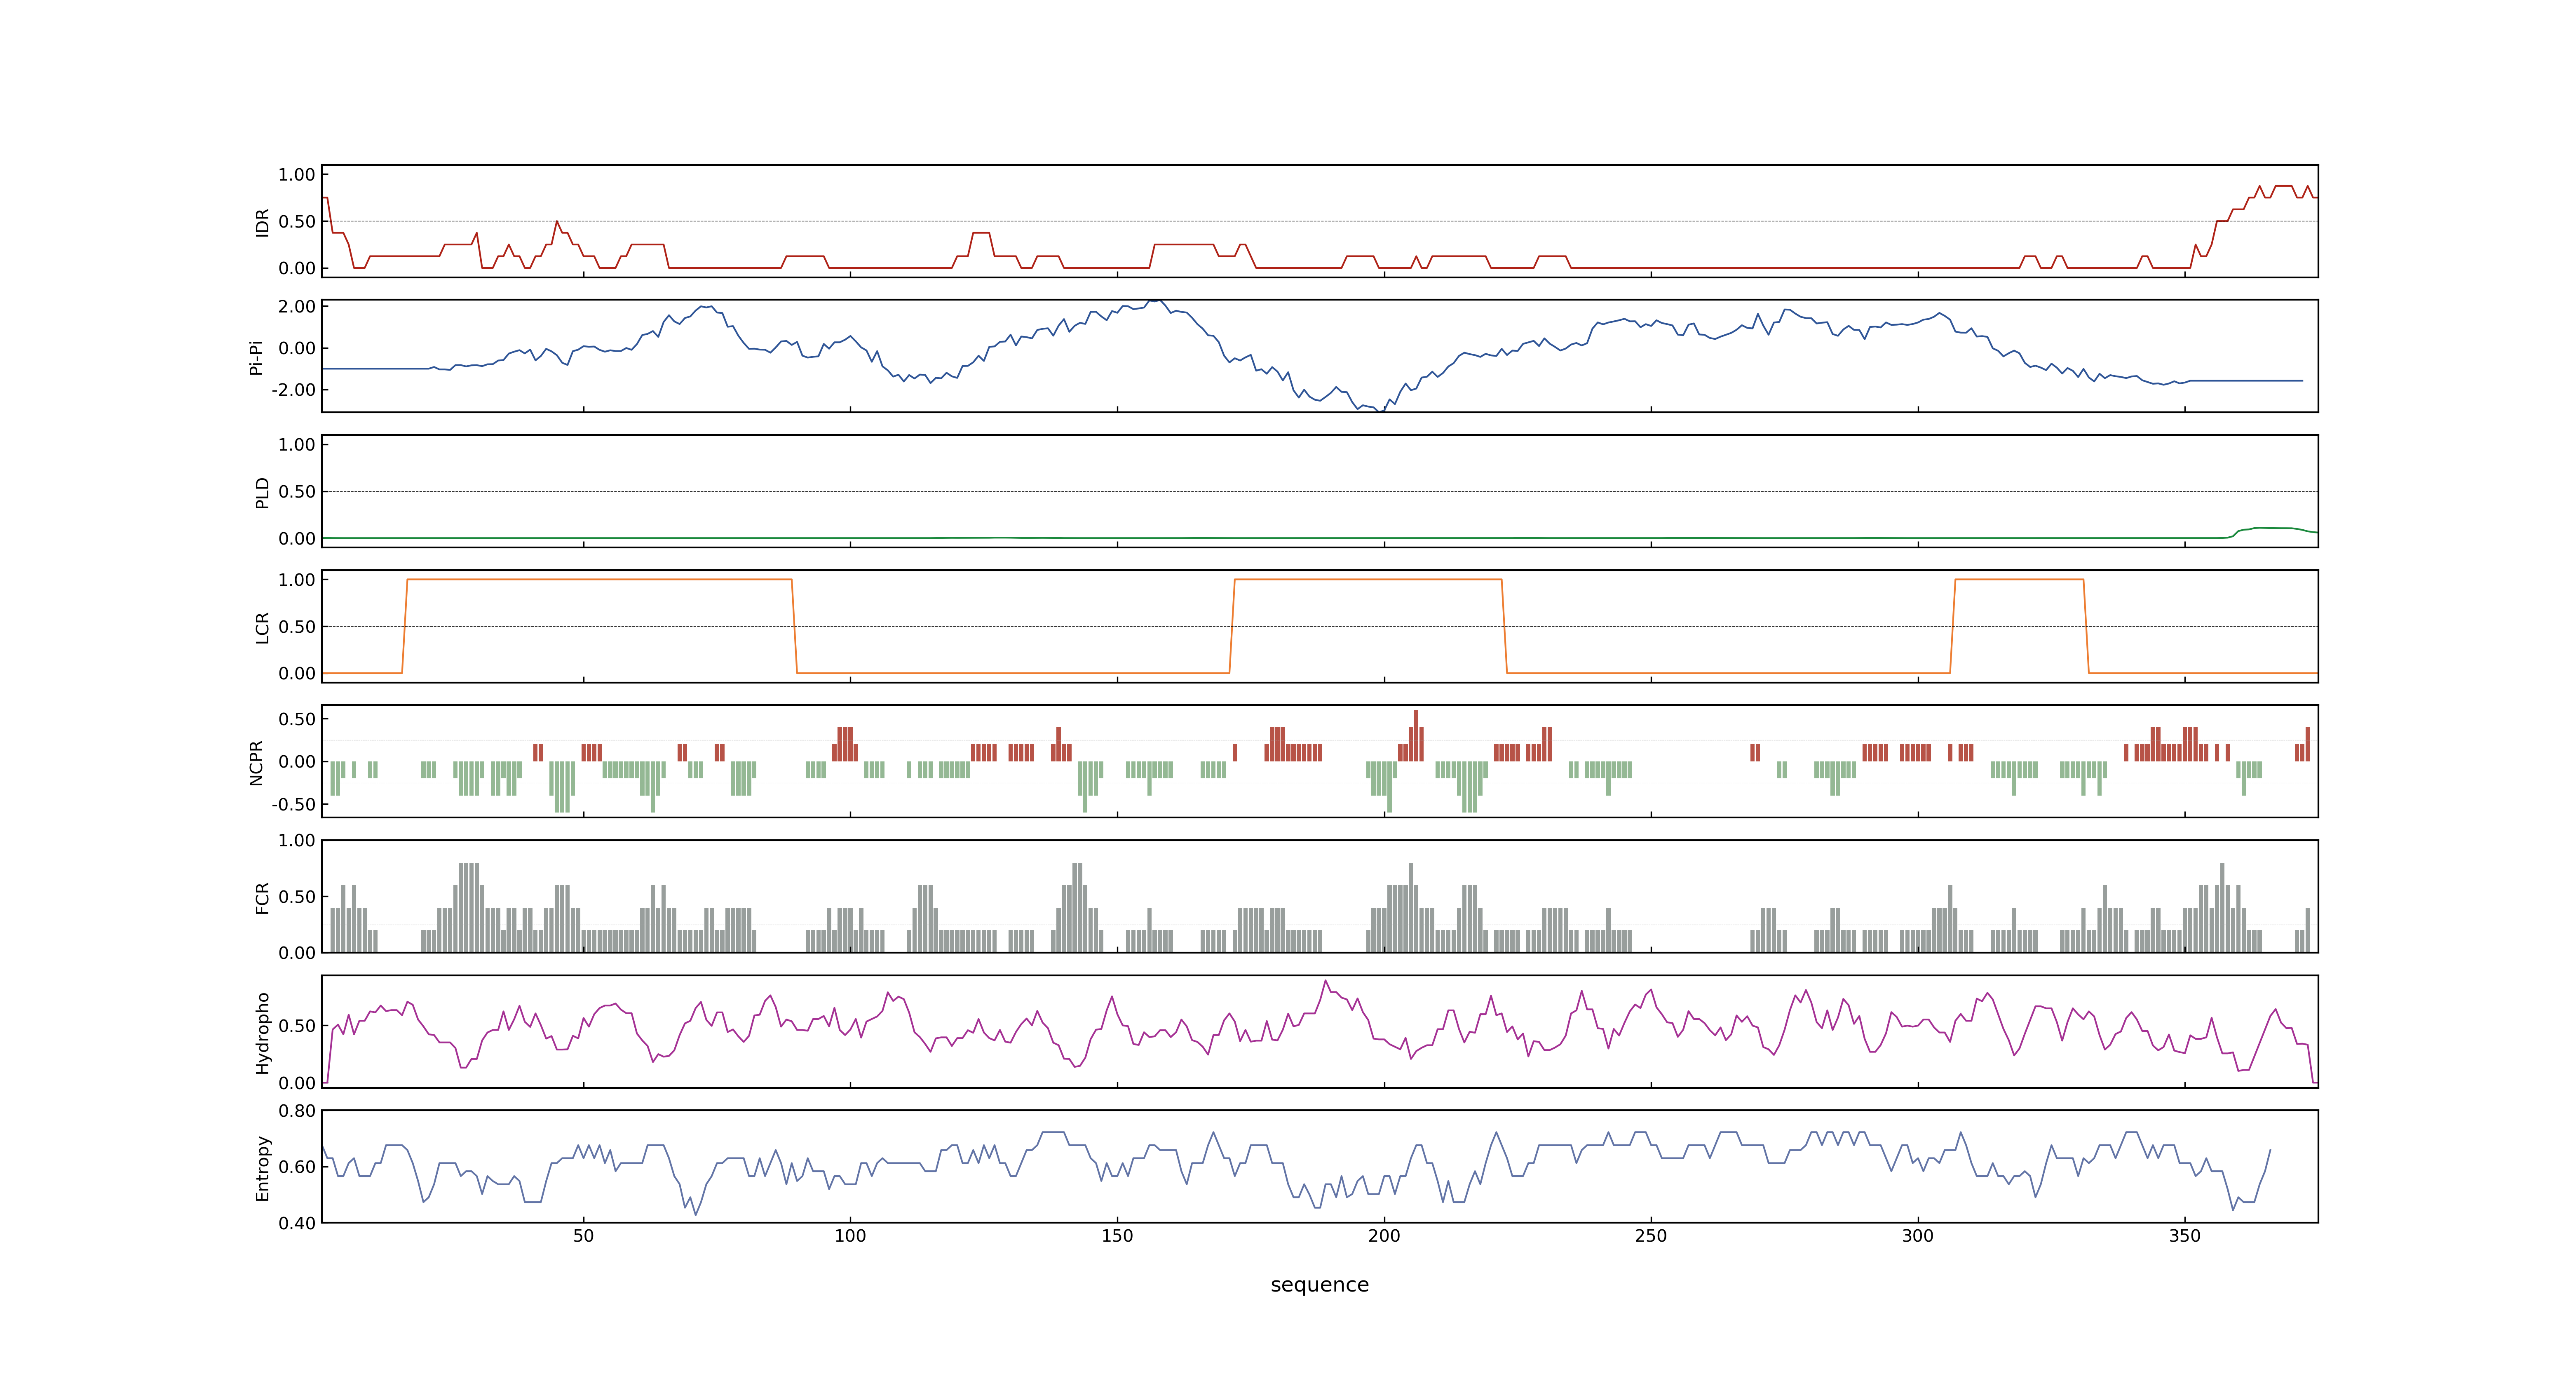Click the -2.00 tick on Pi-Pi axis
The image size is (2576, 1374).
pyautogui.click(x=293, y=390)
